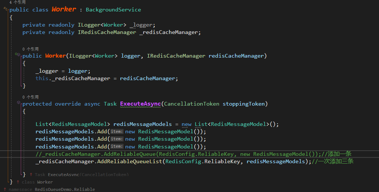This screenshot has width=379, height=192.
Task: Click constructor name in "public Worker(" line
Action: 56,56
